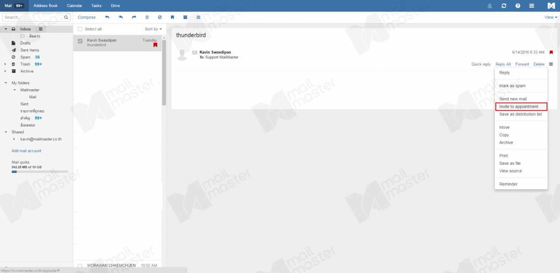Collapse the Shared section

point(6,132)
